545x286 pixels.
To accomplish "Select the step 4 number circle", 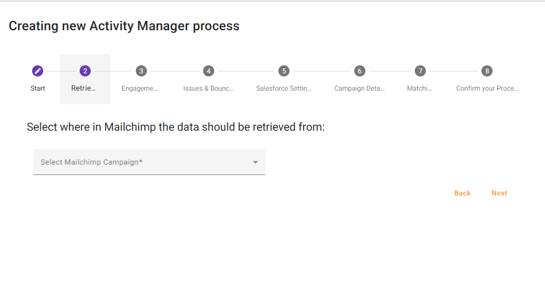I will pos(209,71).
